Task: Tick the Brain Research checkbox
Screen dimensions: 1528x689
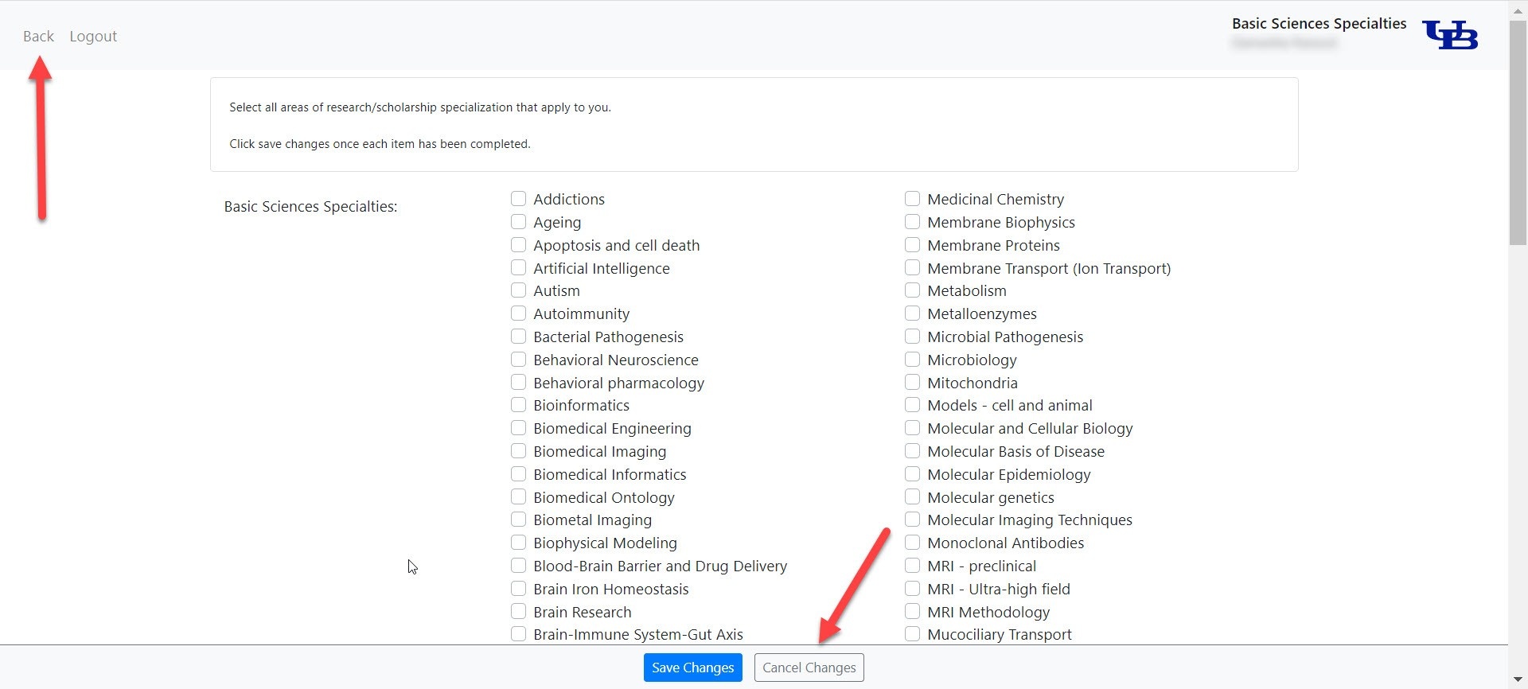Action: [x=519, y=612]
